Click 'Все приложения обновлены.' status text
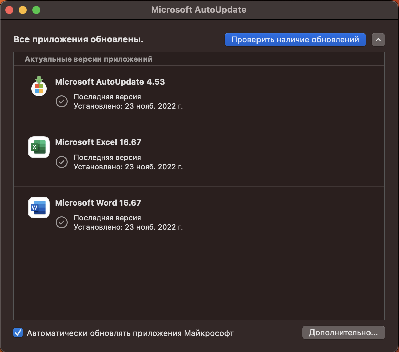This screenshot has height=352, width=399. [79, 40]
